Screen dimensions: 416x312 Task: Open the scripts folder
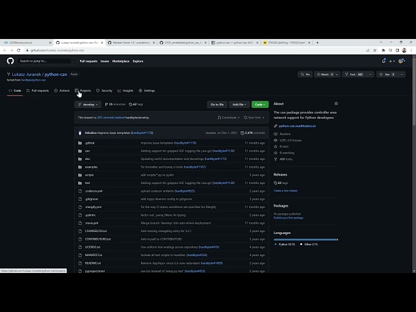point(89,175)
